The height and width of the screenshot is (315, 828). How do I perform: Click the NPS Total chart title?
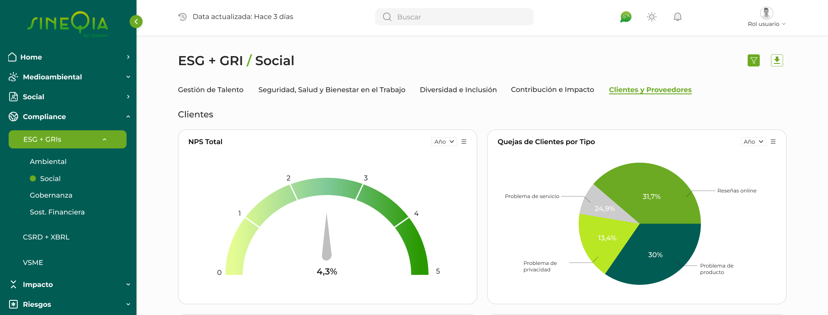pyautogui.click(x=205, y=142)
